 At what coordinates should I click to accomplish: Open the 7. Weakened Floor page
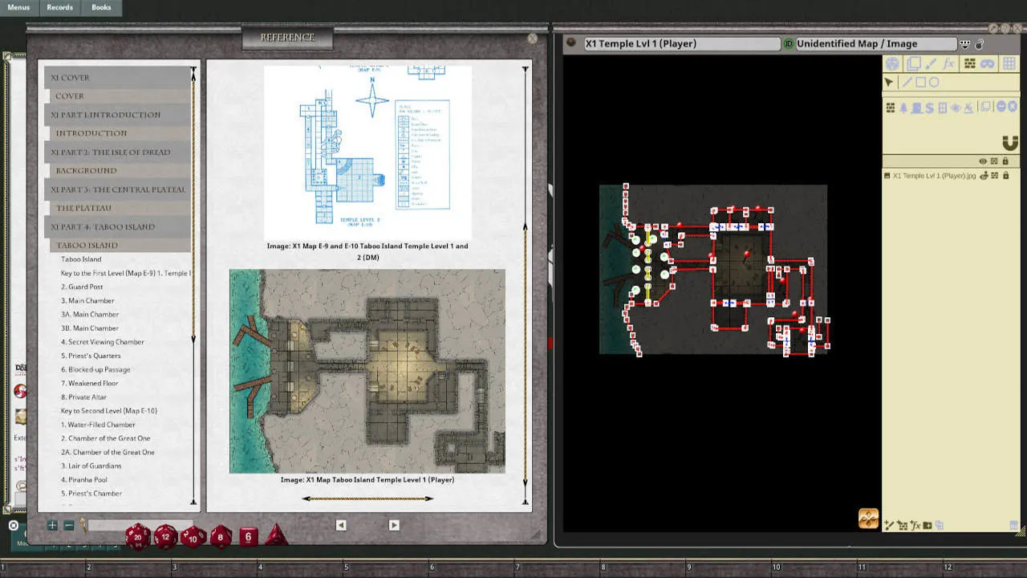click(89, 383)
